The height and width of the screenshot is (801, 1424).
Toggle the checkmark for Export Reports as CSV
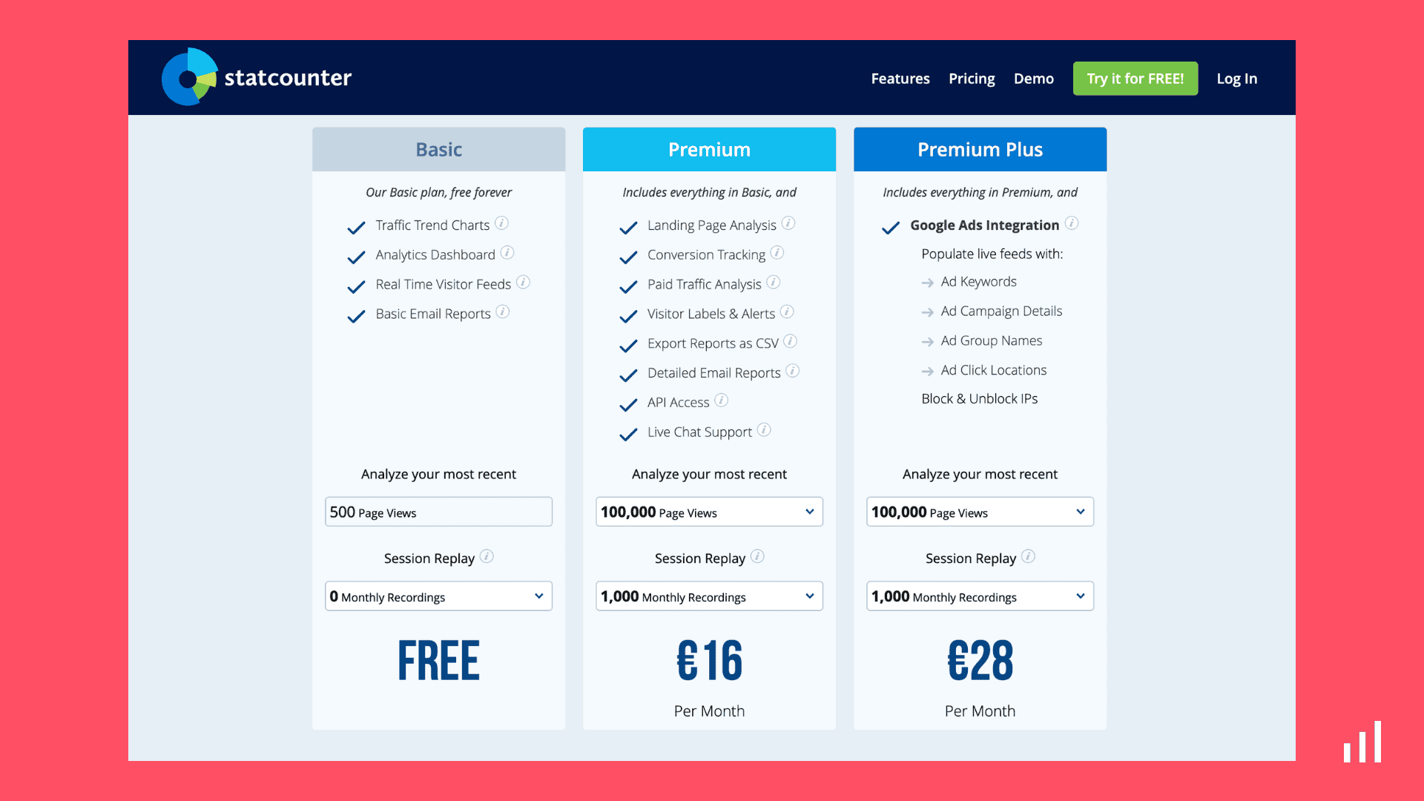pyautogui.click(x=626, y=344)
